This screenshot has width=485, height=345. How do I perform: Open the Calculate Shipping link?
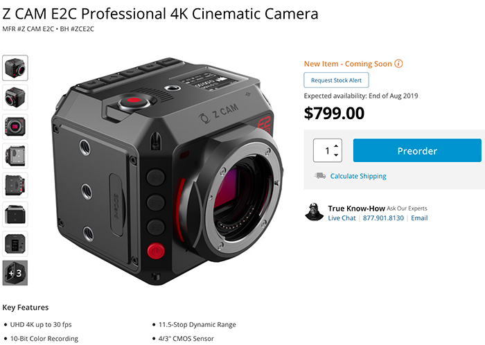(x=358, y=176)
